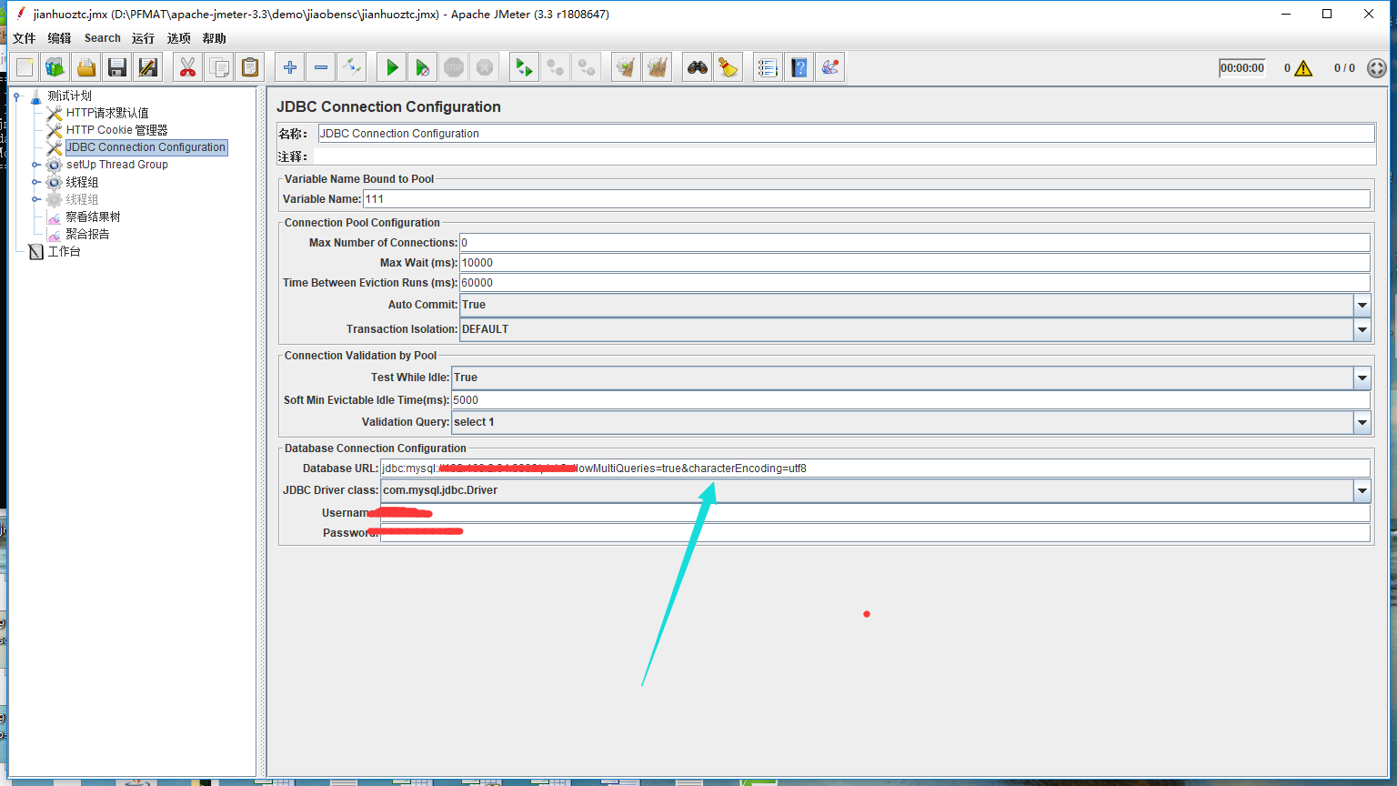The height and width of the screenshot is (786, 1397).
Task: Cut the selected element using the scissors icon
Action: click(187, 67)
